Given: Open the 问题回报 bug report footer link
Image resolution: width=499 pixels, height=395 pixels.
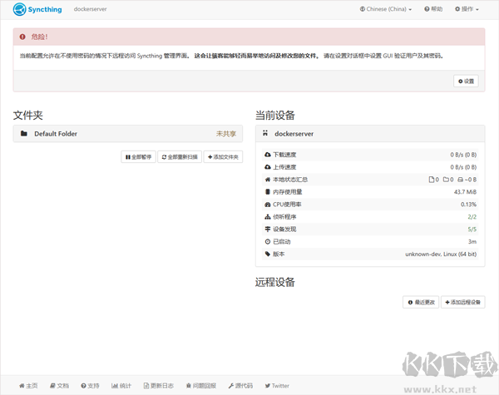Looking at the screenshot, I should pos(201,386).
